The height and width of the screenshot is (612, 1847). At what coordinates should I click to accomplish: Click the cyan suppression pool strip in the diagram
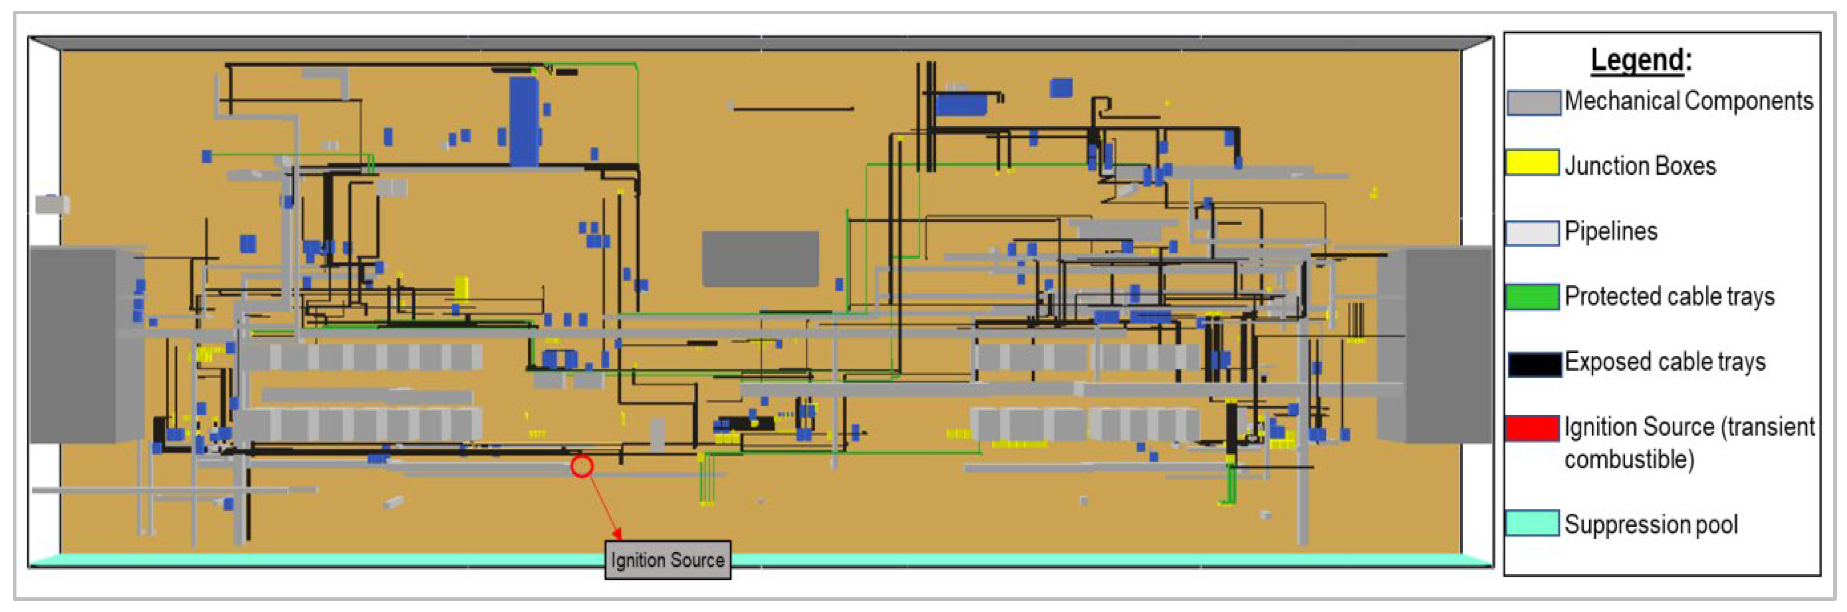[x=760, y=560]
